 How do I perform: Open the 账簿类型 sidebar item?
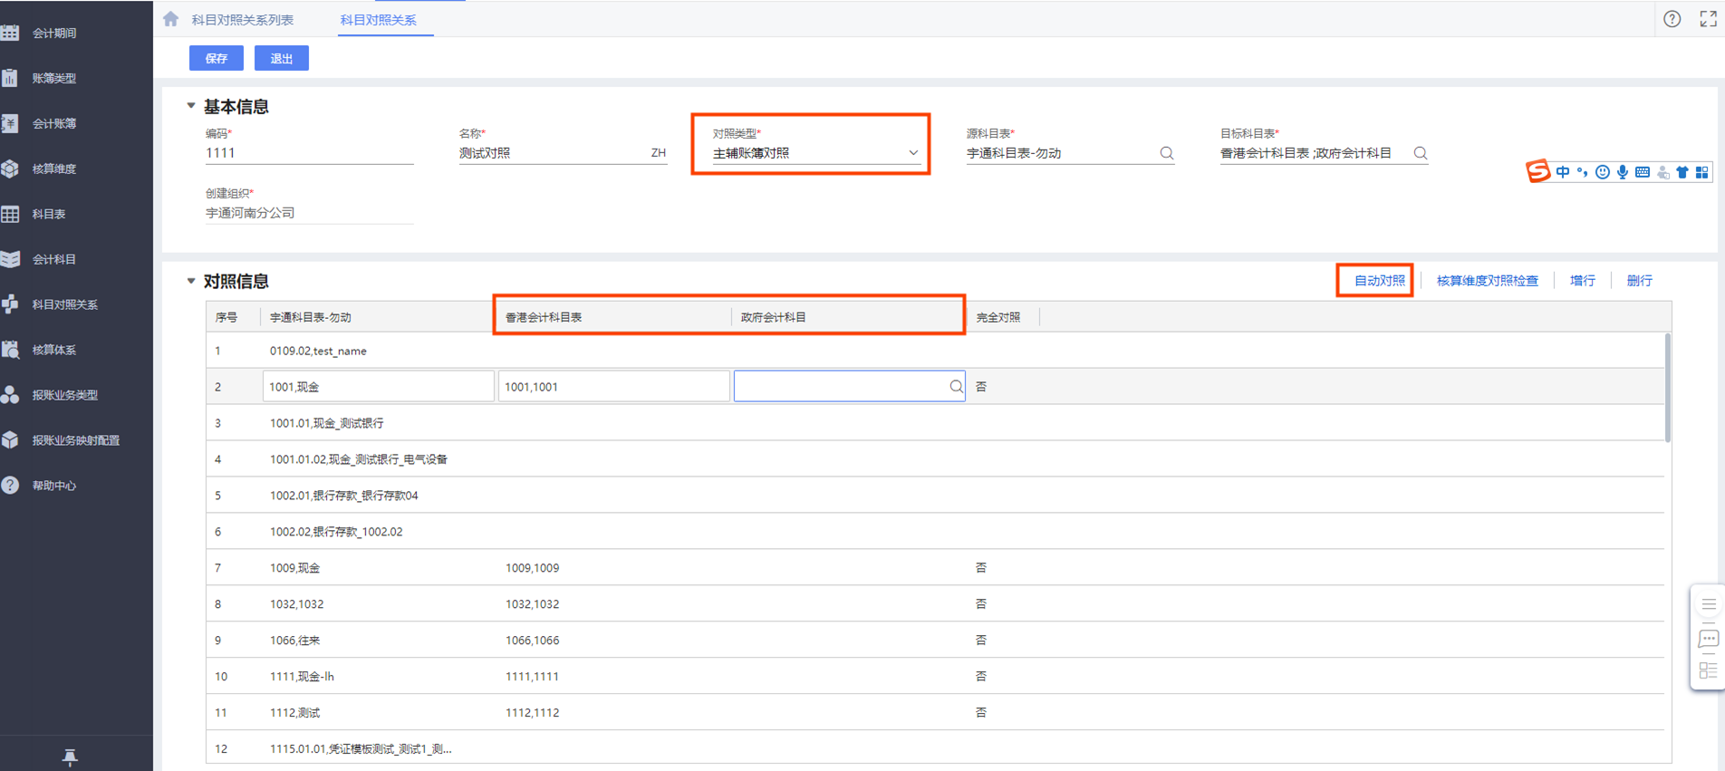pos(54,79)
